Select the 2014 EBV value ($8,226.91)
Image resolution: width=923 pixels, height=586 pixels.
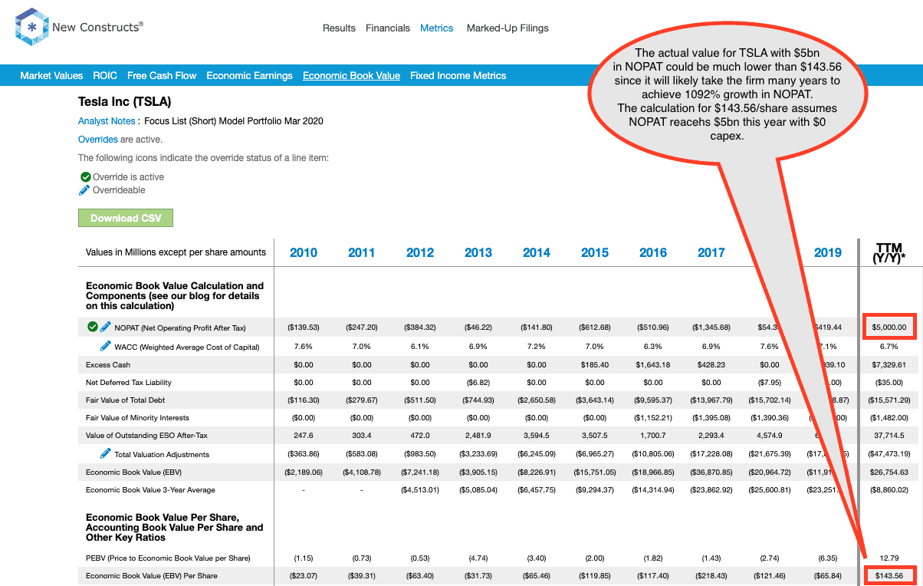537,472
